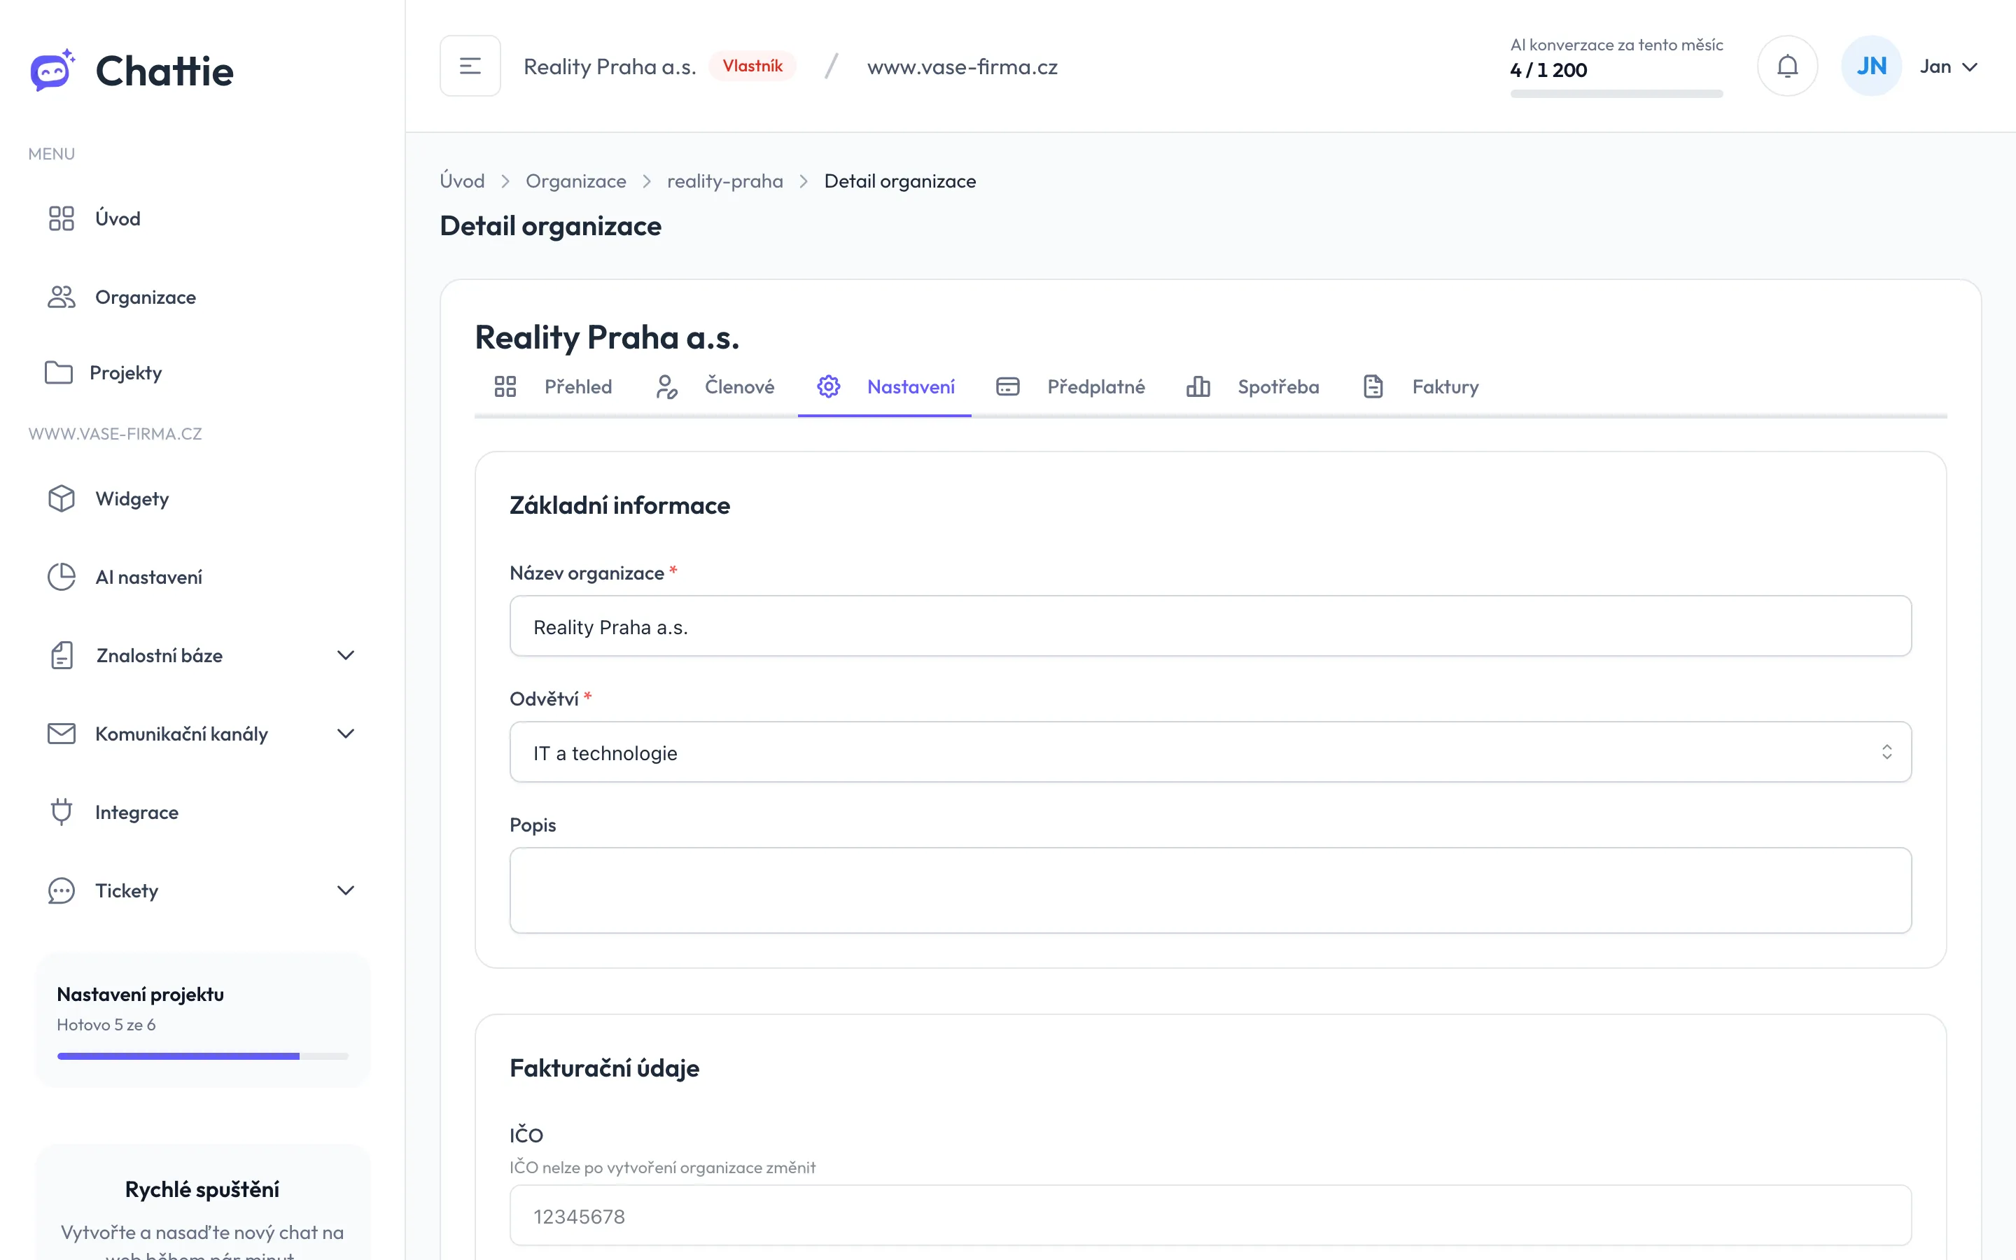Click the Widgety cube icon

(x=61, y=498)
